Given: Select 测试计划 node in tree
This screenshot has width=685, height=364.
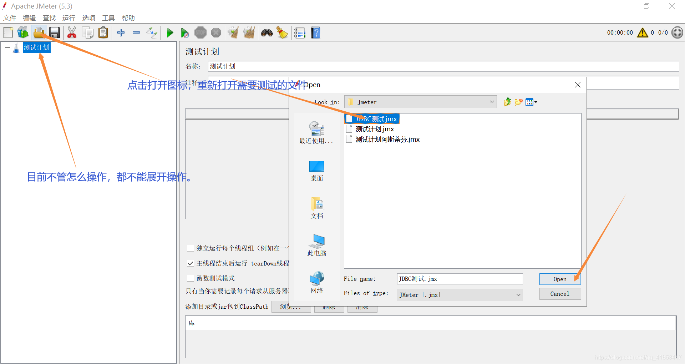Looking at the screenshot, I should (x=36, y=47).
